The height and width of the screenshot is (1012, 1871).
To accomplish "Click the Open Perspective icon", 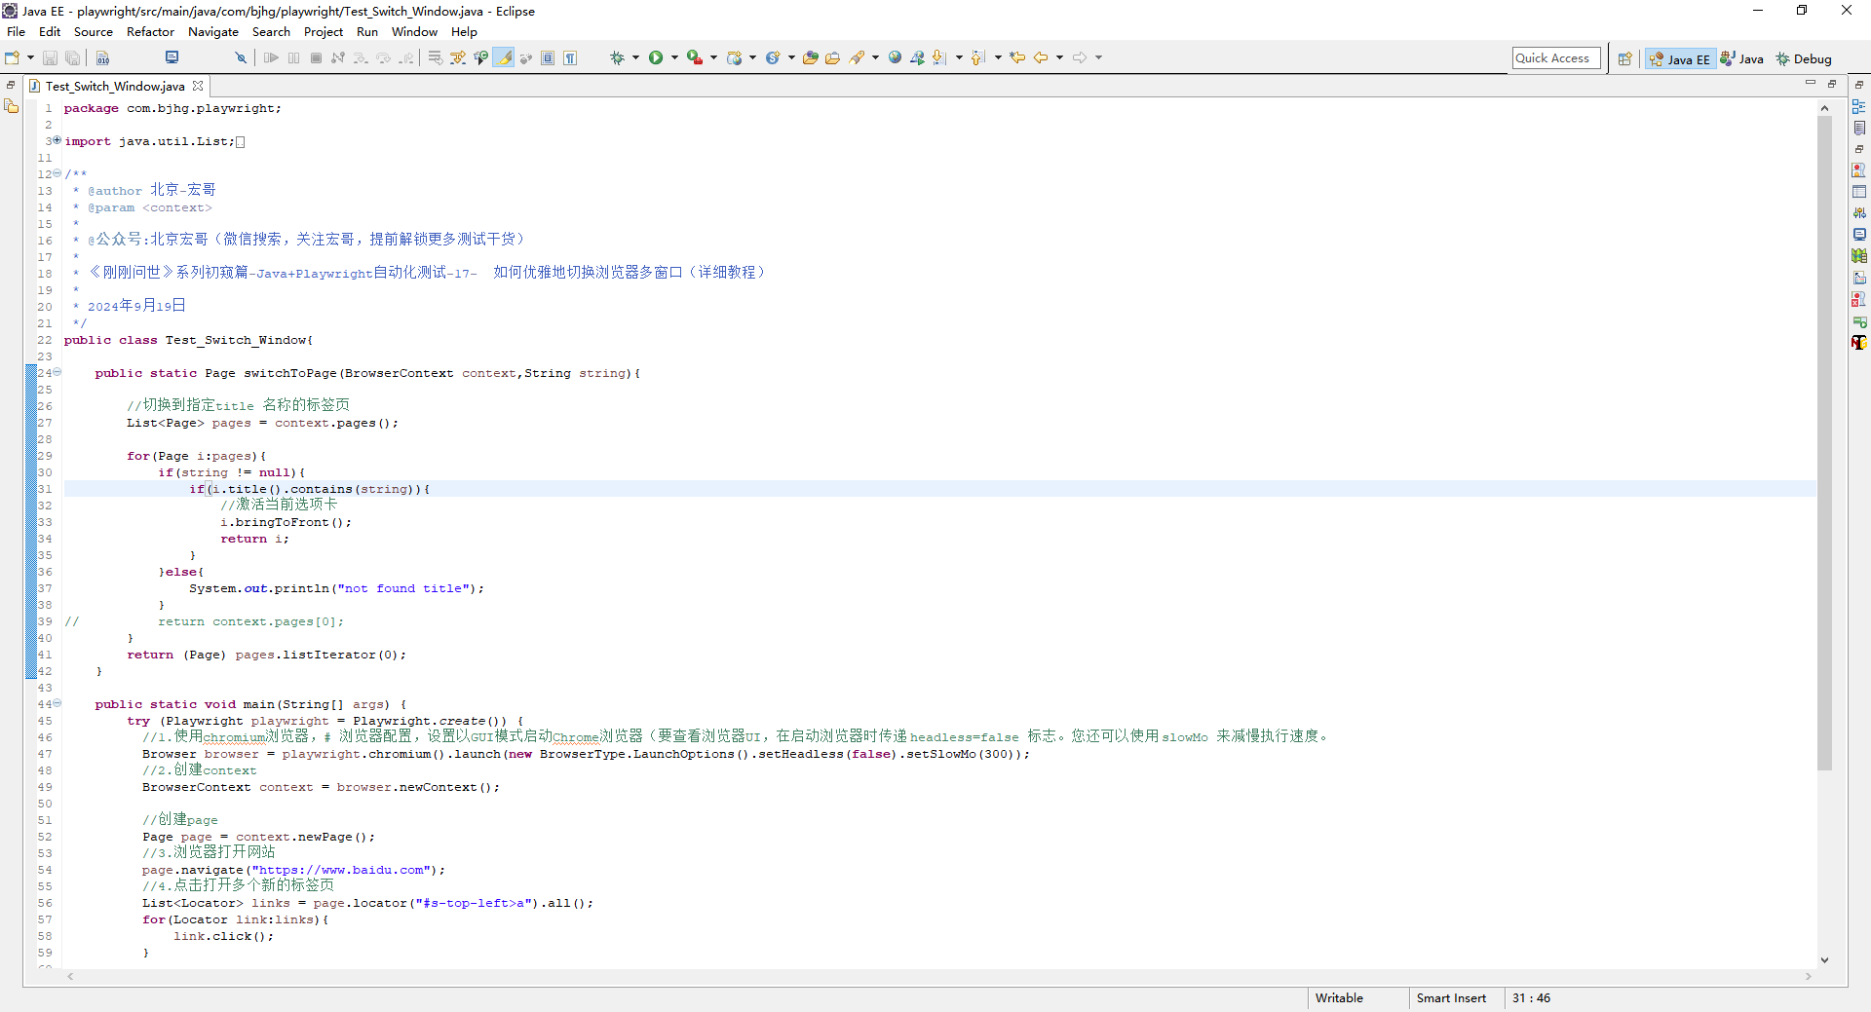I will tap(1624, 58).
